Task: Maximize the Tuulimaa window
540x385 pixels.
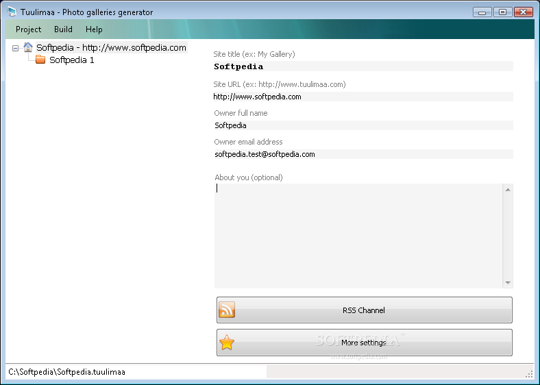Action: point(502,12)
